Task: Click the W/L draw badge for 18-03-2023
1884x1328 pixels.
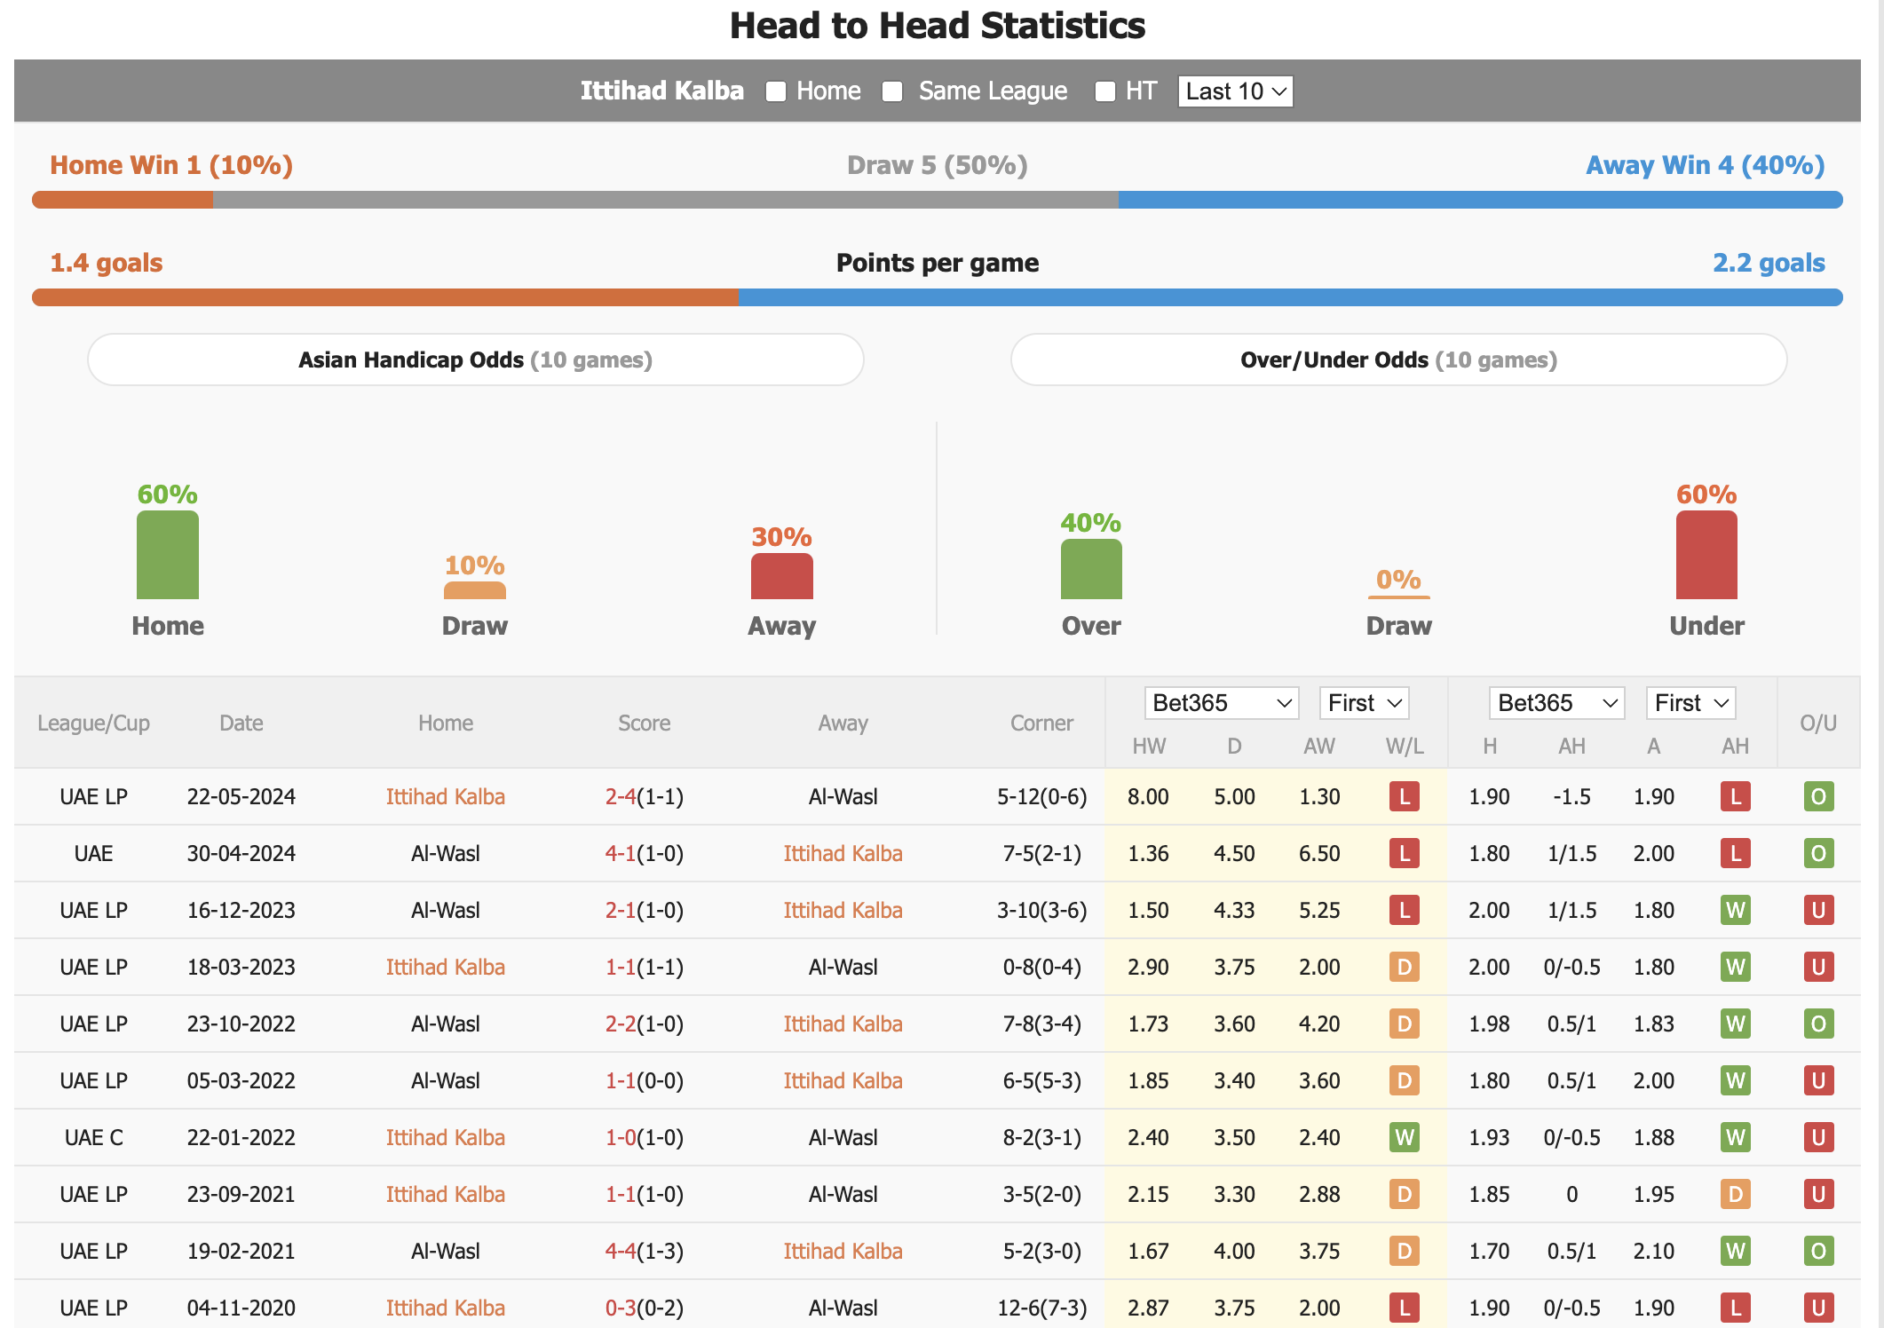Action: [1405, 967]
